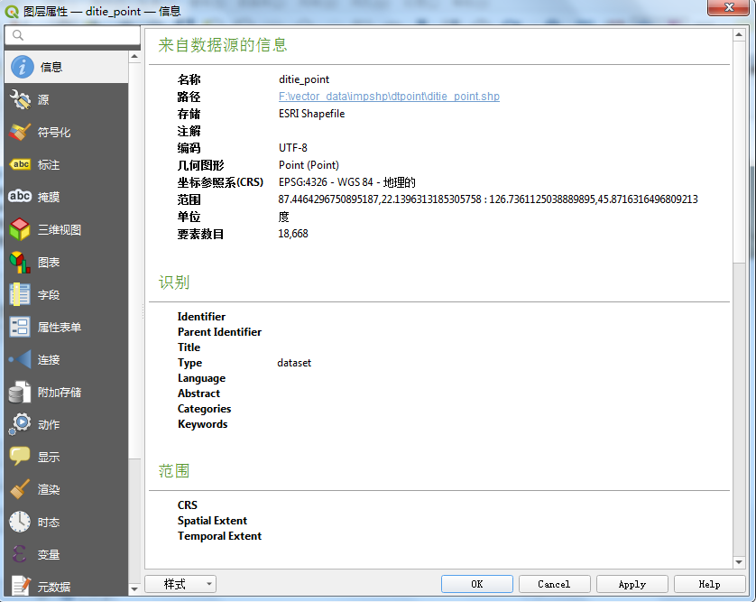Click the 度 unit value
The image size is (756, 602).
coord(283,218)
